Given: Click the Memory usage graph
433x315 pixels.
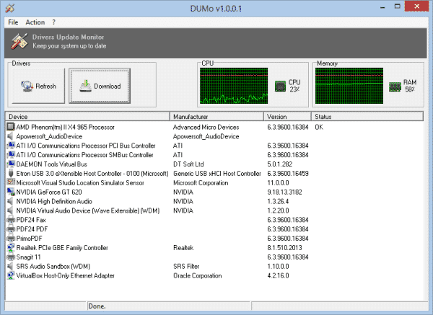Looking at the screenshot, I should [350, 86].
